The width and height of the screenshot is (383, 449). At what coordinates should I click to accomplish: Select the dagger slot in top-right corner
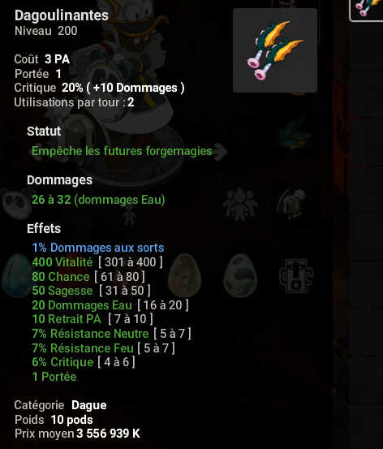click(x=367, y=10)
